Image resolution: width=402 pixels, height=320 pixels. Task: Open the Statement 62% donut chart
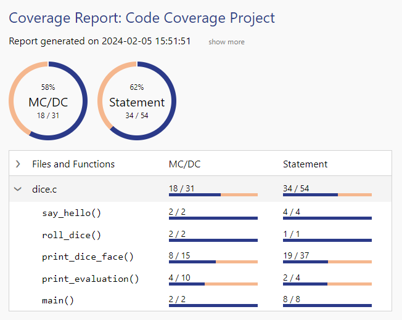pos(137,101)
